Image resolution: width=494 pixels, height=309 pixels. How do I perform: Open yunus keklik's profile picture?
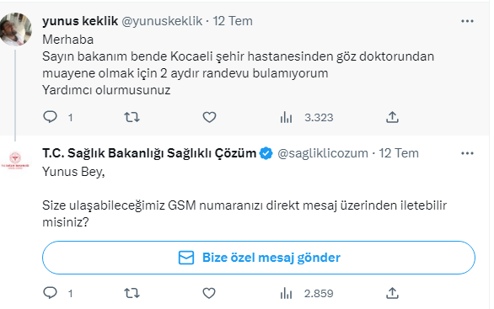(x=15, y=29)
